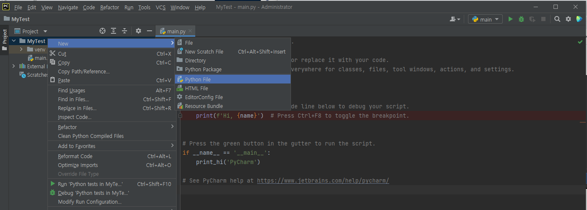Screen dimensions: 587x210
Task: Click the green Run button in toolbar
Action: click(x=510, y=19)
